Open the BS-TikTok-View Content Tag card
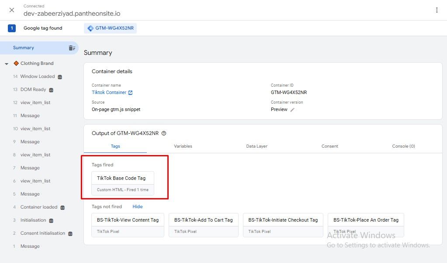447x263 pixels. 128,225
